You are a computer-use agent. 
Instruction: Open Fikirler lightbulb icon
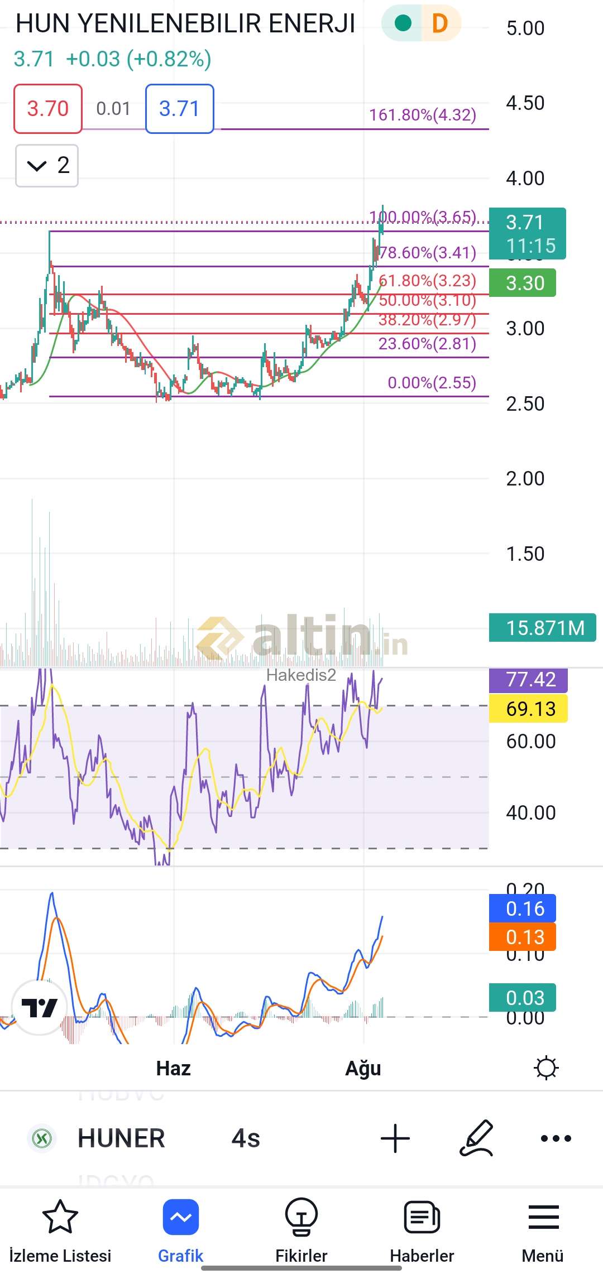[x=301, y=1217]
